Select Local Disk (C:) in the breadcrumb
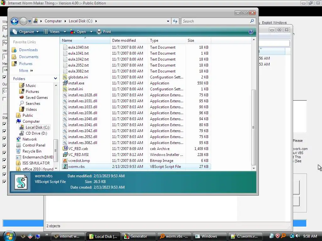Viewport: 322px width, 241px height. coord(80,21)
